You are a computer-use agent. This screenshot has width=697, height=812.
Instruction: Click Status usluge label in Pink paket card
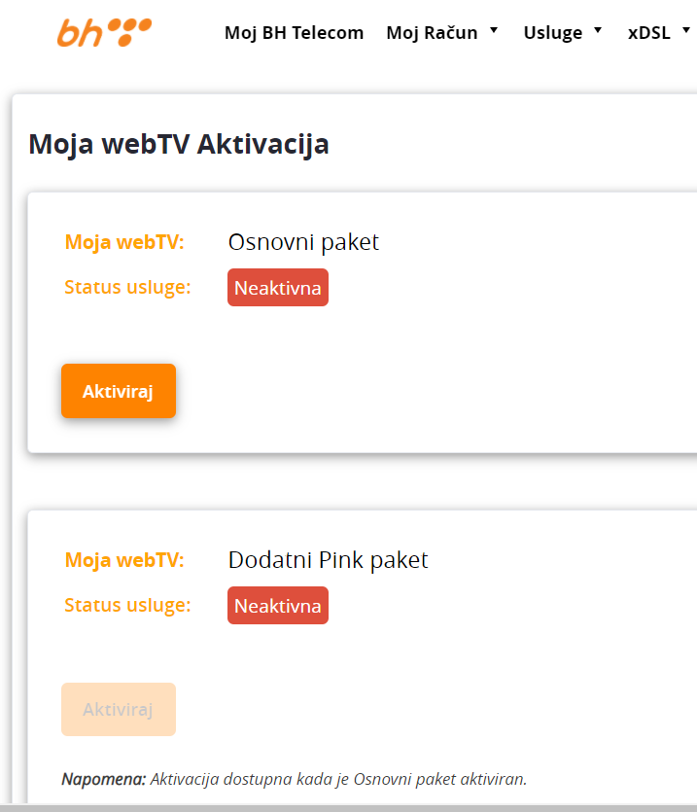click(127, 605)
